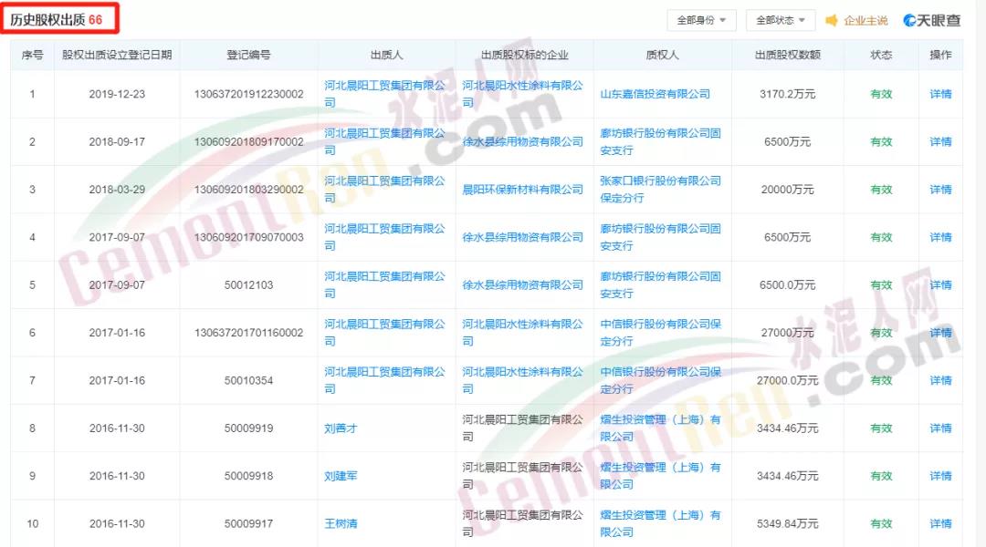Click the 企业主说 megaphone icon
Screen dimensions: 986x547
pos(832,20)
